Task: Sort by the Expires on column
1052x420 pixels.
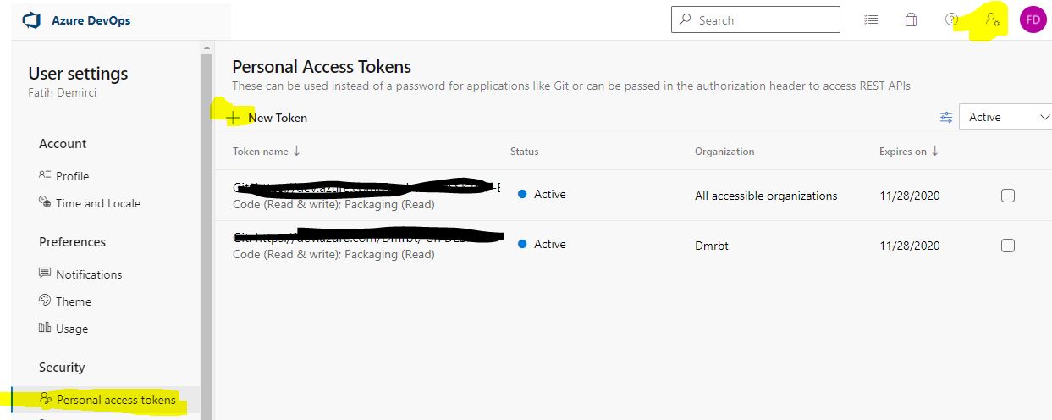Action: coord(909,152)
